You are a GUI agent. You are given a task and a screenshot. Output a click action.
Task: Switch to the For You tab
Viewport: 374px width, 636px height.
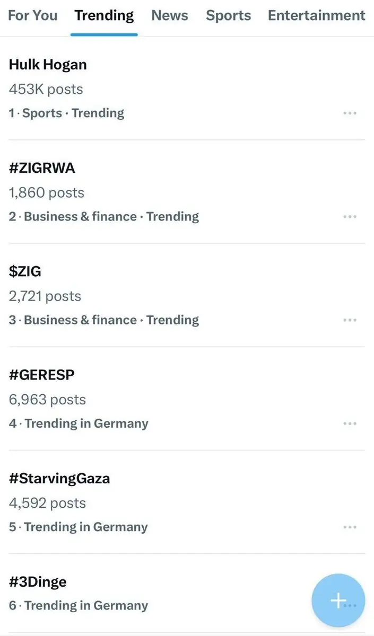[33, 16]
